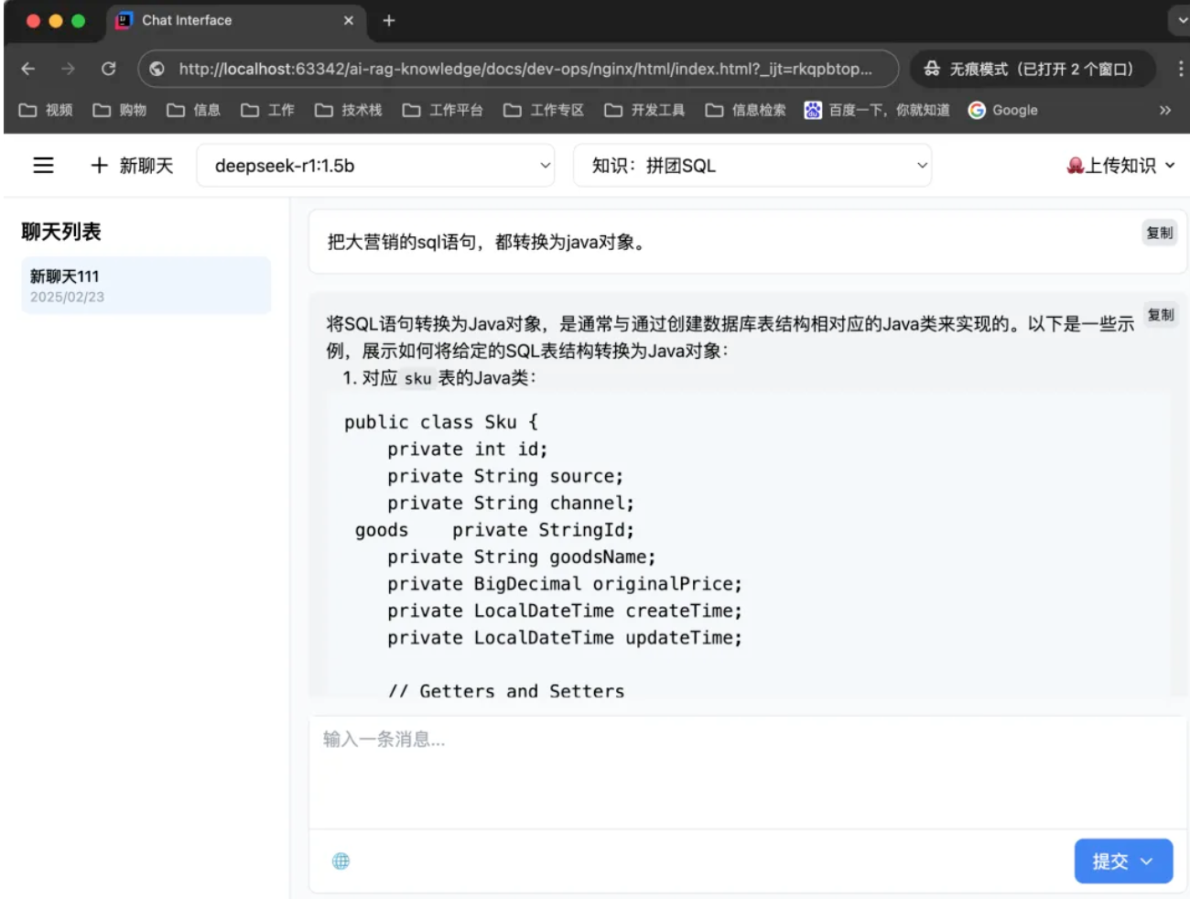
Task: Click the code line 'private String channel;'
Action: (511, 504)
